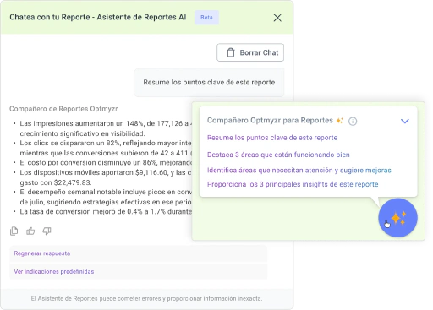The width and height of the screenshot is (433, 310).
Task: Click the trash icon in Borrar Chat
Action: pos(231,52)
